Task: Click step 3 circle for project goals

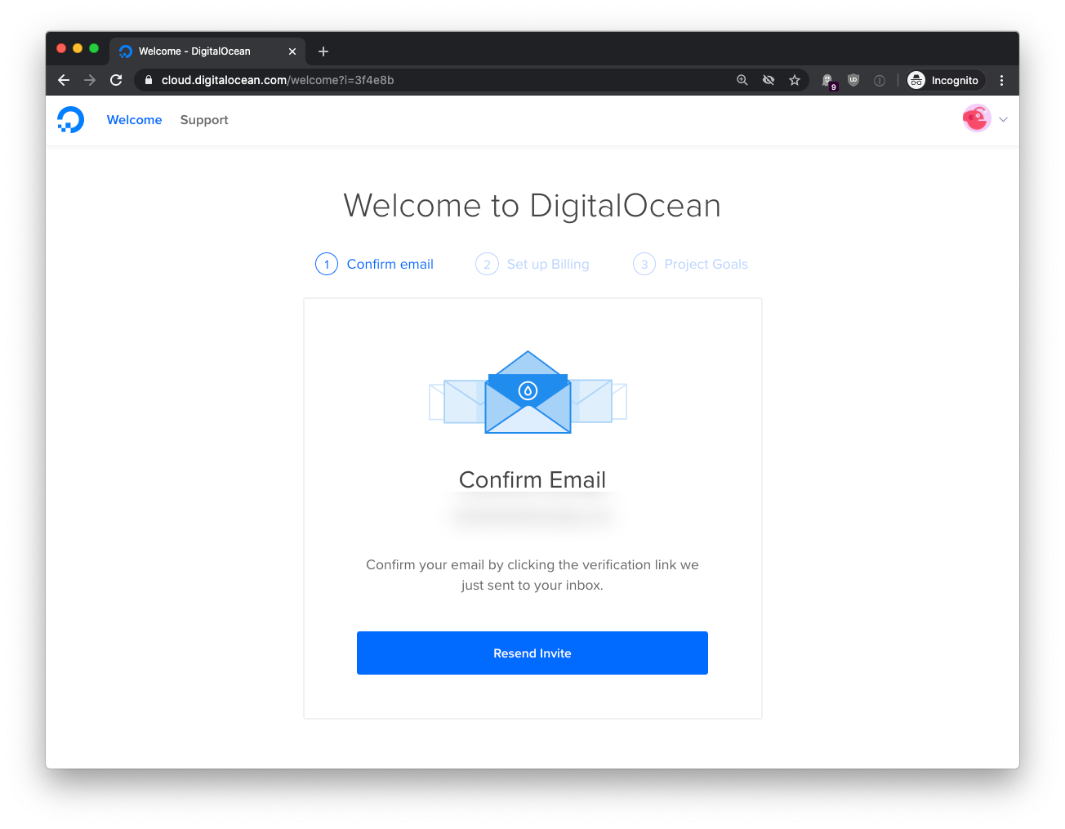Action: pos(644,264)
